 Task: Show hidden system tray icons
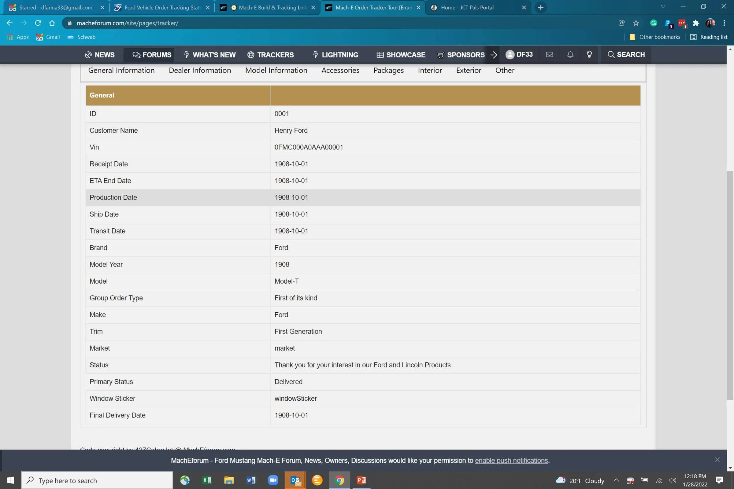point(616,480)
